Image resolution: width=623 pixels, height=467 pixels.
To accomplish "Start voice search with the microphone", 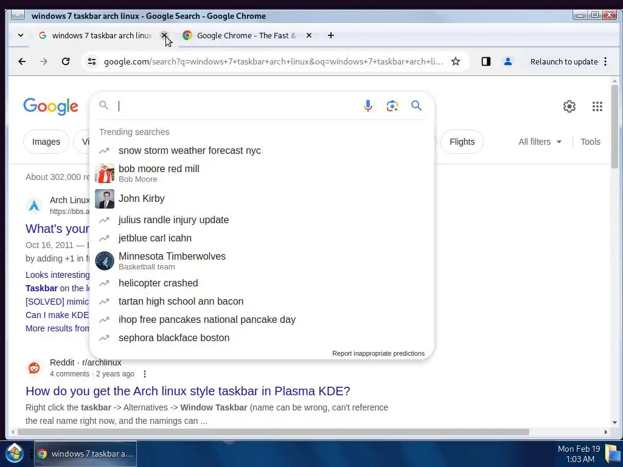I will (368, 106).
